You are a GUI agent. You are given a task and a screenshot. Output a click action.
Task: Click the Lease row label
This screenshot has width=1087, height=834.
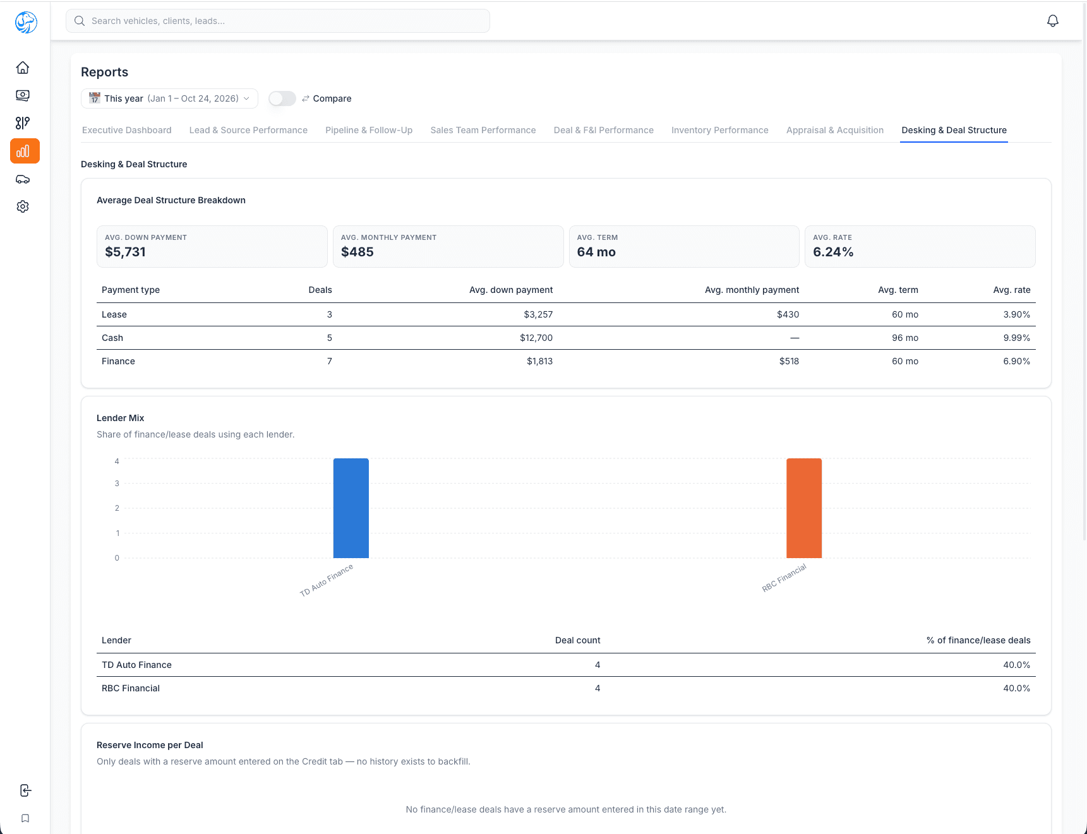(x=114, y=314)
